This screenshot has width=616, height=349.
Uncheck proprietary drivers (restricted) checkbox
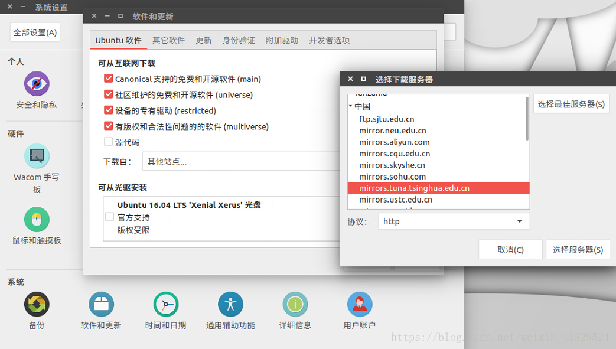click(x=109, y=110)
